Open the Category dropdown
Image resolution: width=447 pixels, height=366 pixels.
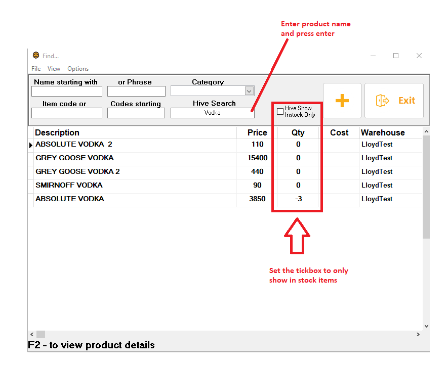pos(249,91)
